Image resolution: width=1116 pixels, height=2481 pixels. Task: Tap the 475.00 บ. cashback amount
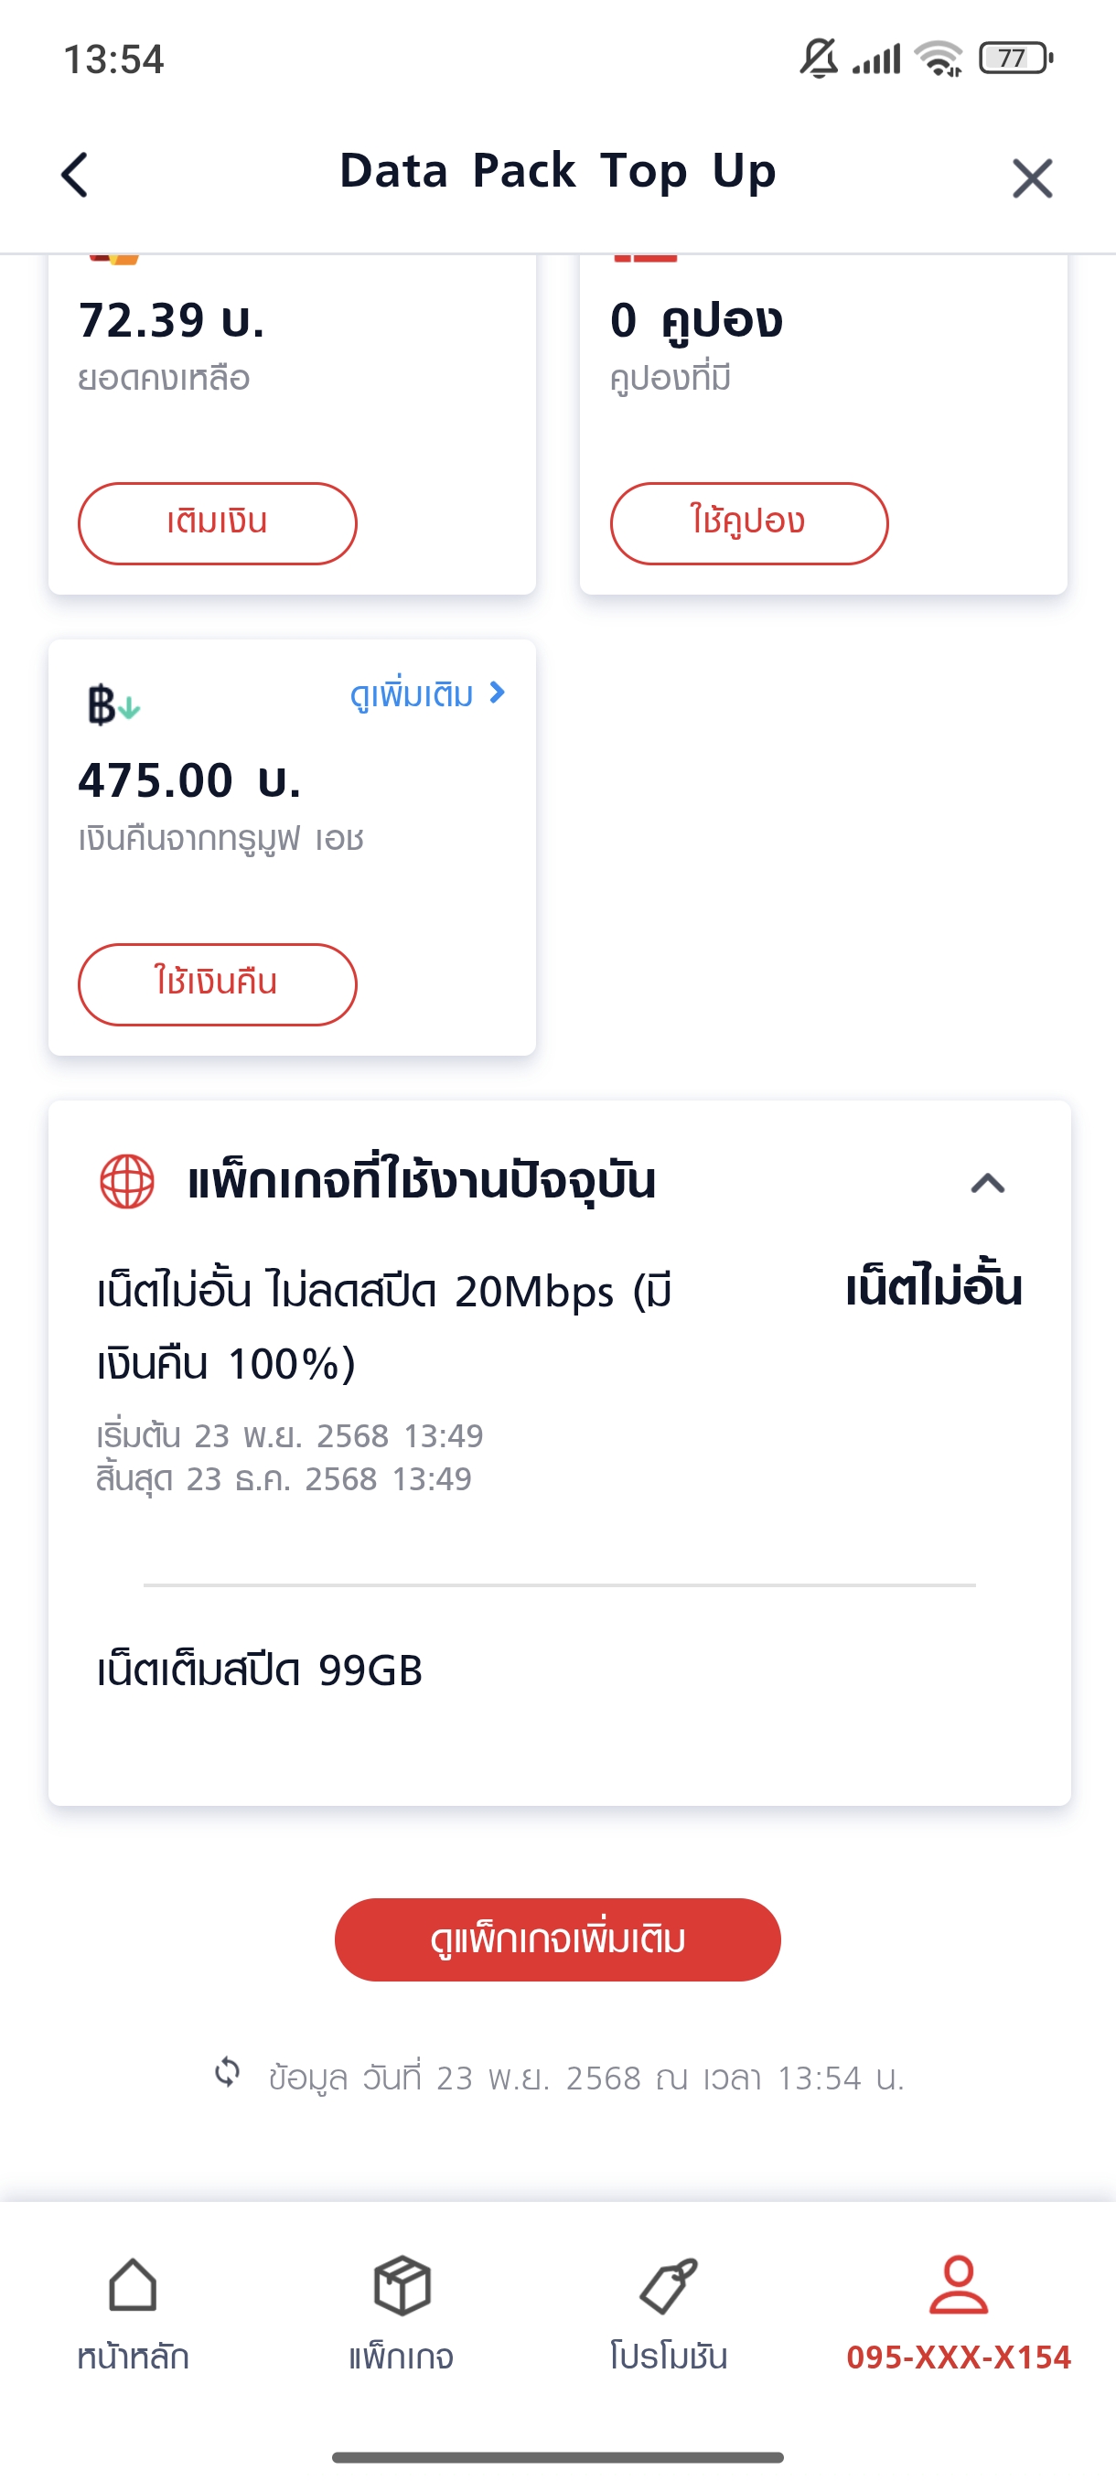pos(189,780)
